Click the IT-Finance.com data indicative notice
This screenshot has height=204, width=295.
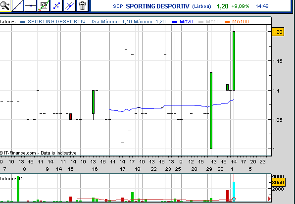tap(38, 153)
